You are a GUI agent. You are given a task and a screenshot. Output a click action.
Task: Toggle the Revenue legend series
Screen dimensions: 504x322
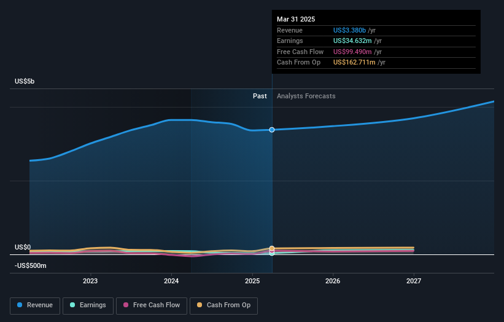(35, 305)
